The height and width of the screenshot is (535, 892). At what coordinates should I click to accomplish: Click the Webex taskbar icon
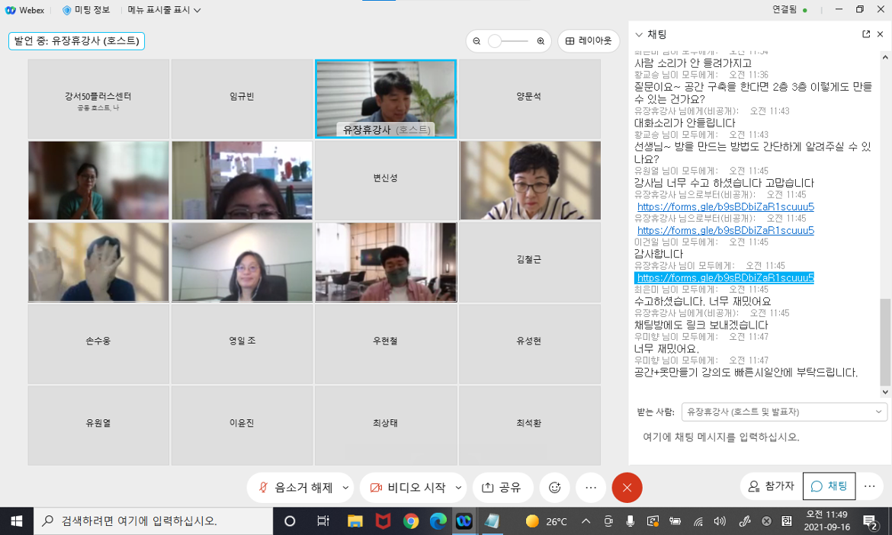[464, 521]
